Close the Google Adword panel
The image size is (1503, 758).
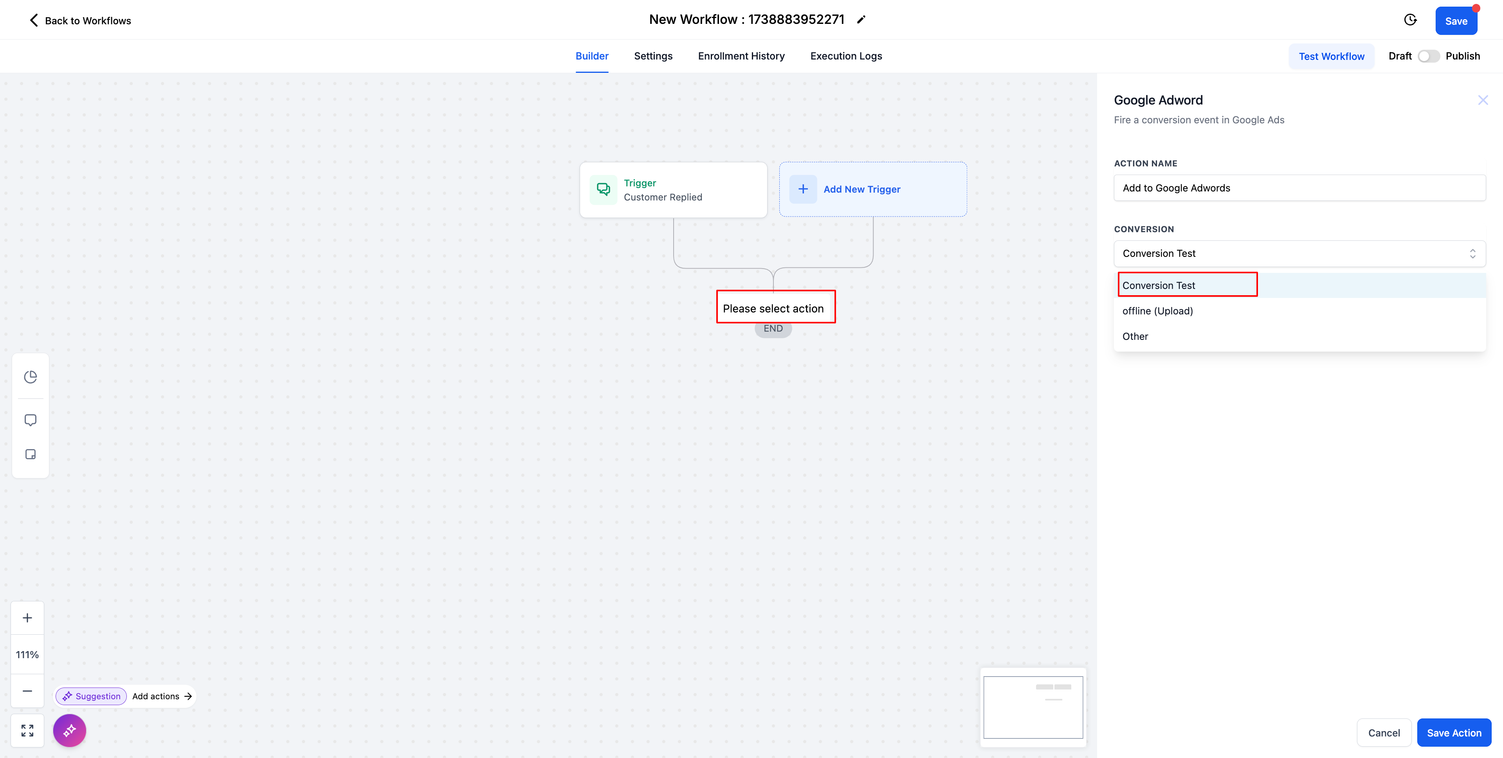pos(1483,100)
